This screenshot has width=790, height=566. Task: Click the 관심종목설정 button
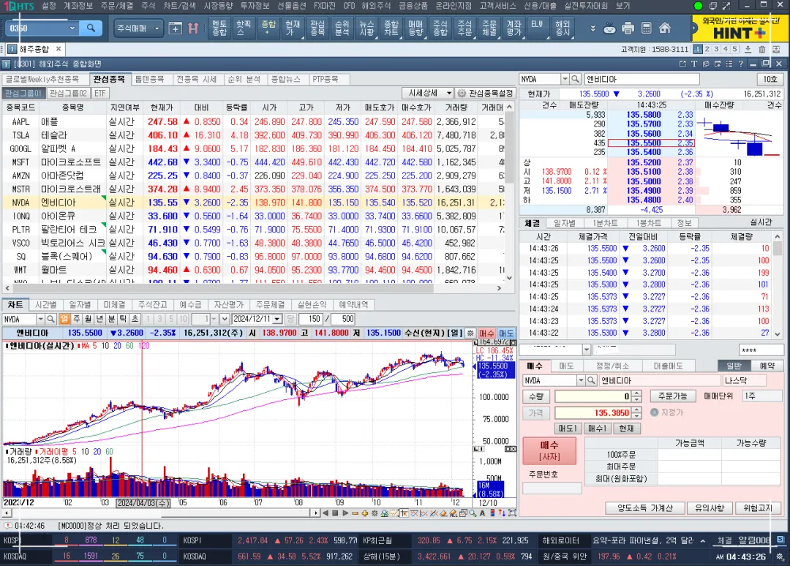[x=485, y=93]
